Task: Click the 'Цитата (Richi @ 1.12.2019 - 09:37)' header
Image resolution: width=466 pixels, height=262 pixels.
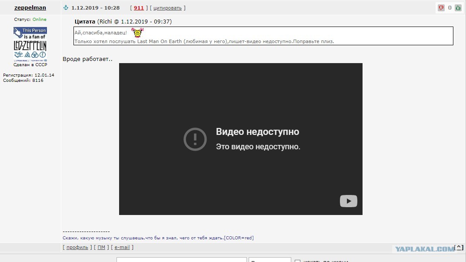Action: point(123,21)
